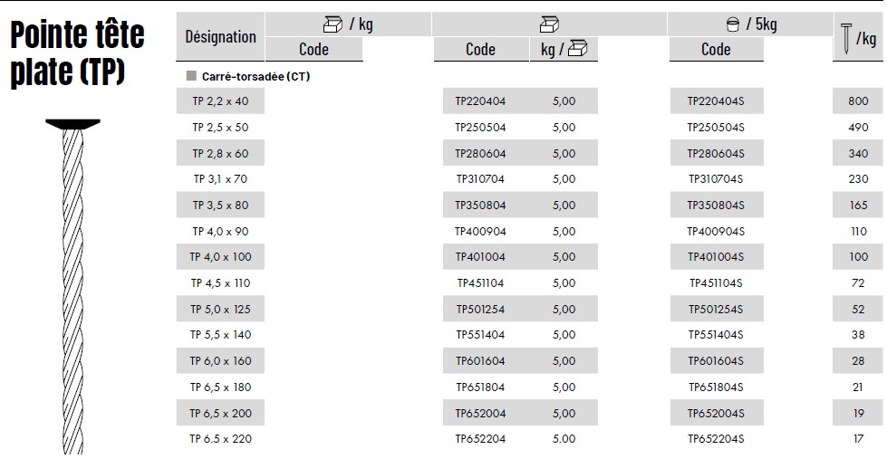Click bucket code TP280604S
The image size is (887, 459).
[x=716, y=154]
